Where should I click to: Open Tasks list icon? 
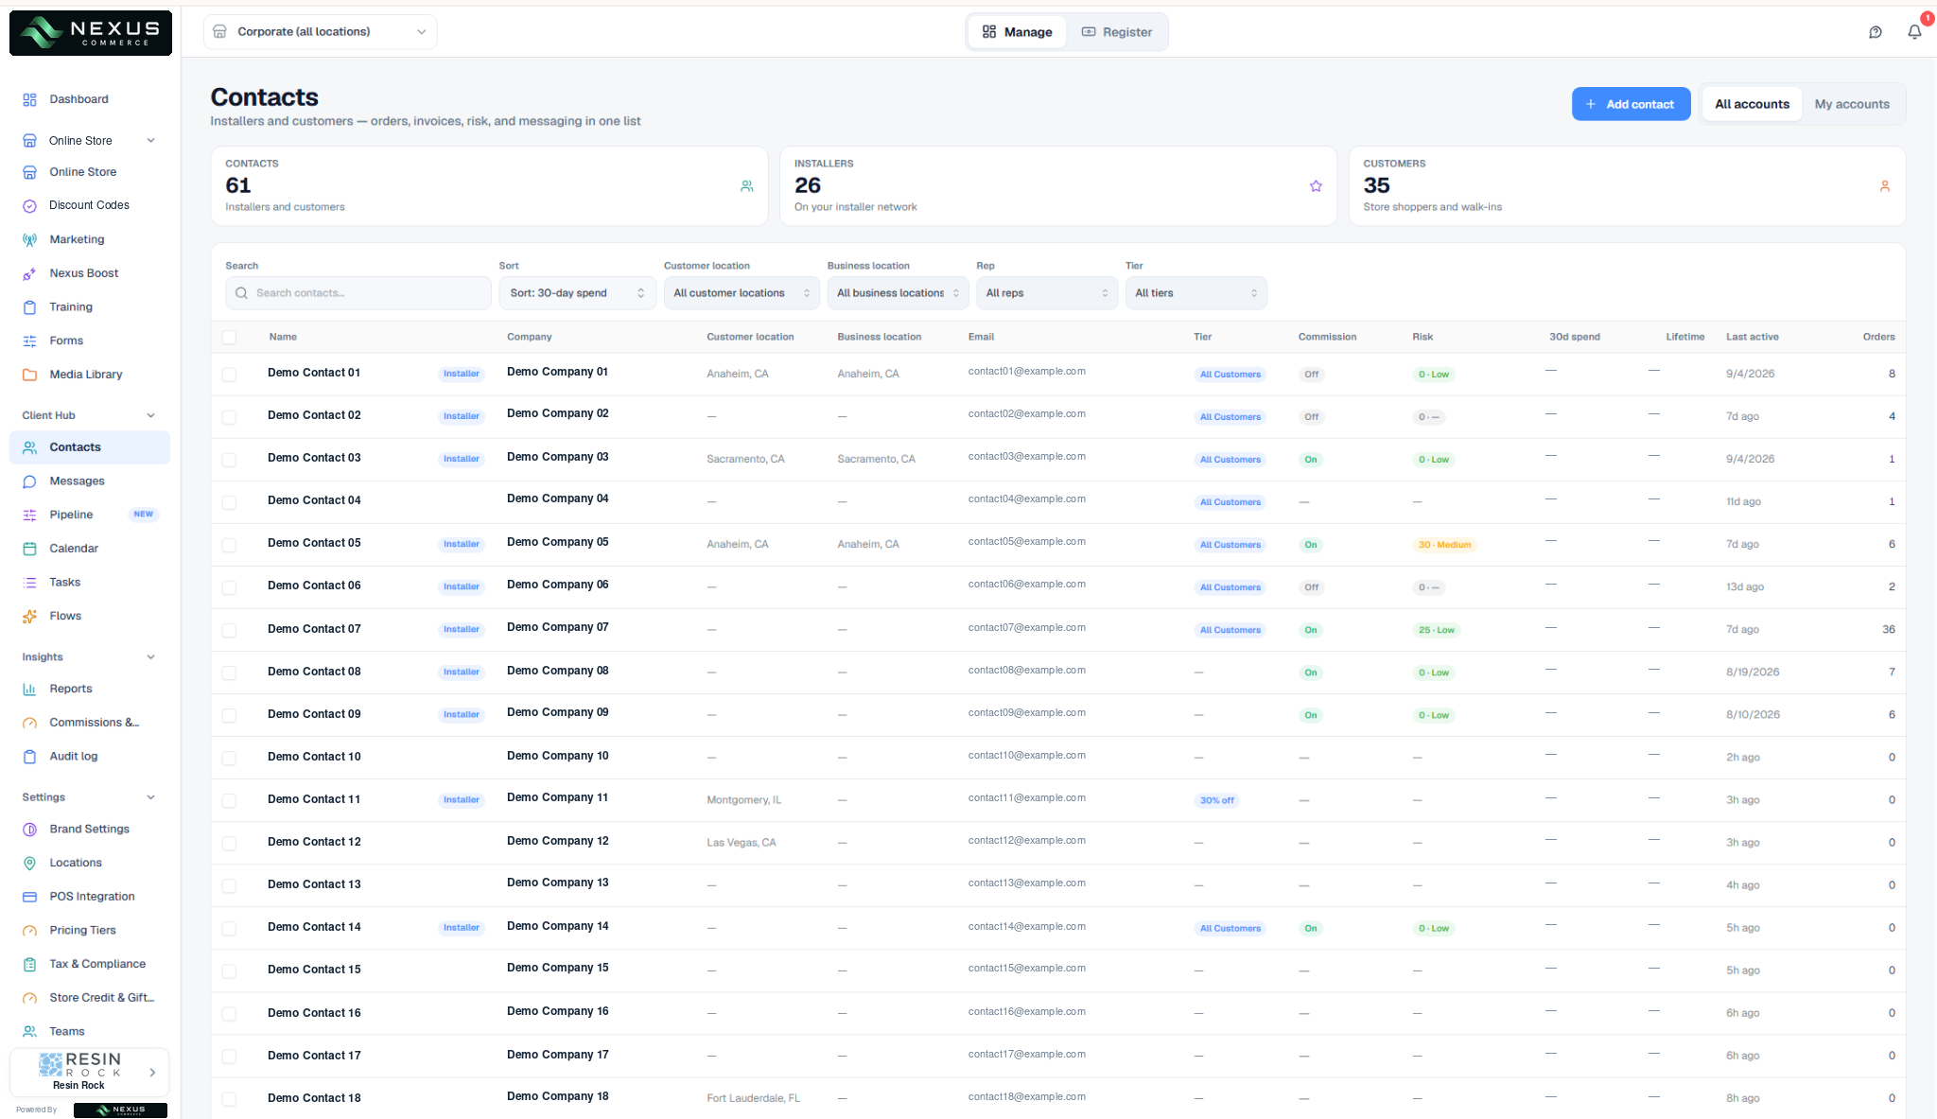[x=29, y=583]
